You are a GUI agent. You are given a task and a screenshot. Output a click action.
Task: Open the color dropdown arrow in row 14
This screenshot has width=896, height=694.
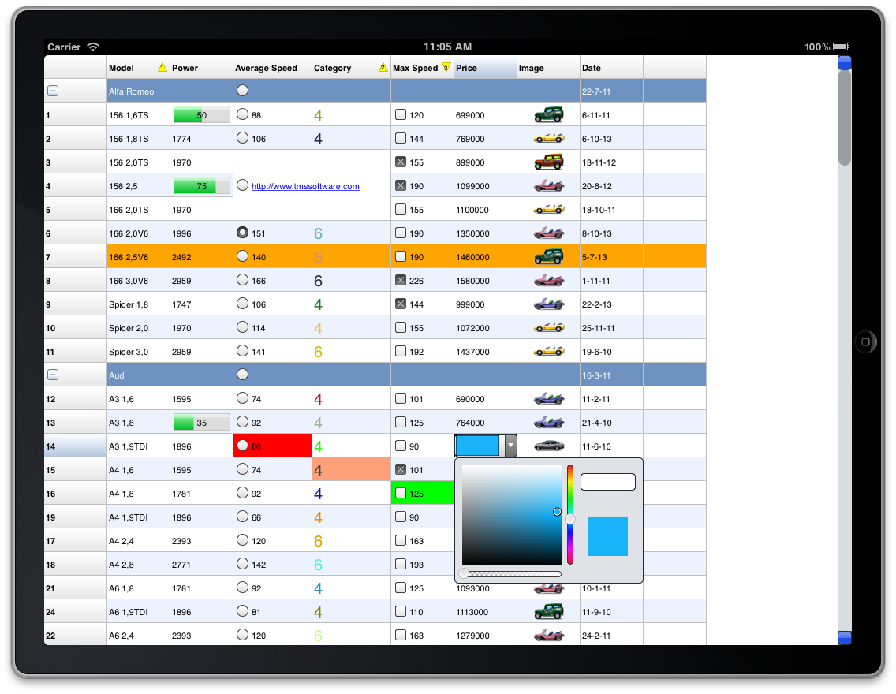tap(510, 446)
